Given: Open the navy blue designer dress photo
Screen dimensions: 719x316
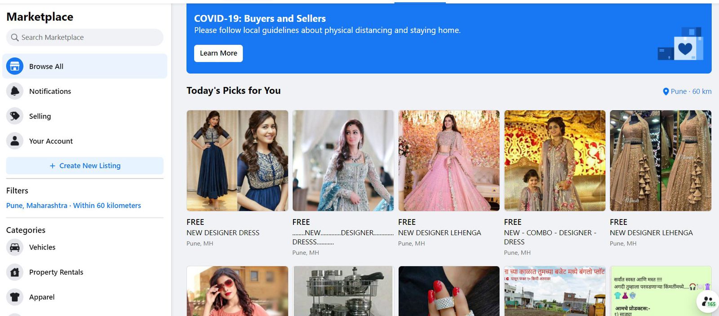Looking at the screenshot, I should (x=237, y=161).
